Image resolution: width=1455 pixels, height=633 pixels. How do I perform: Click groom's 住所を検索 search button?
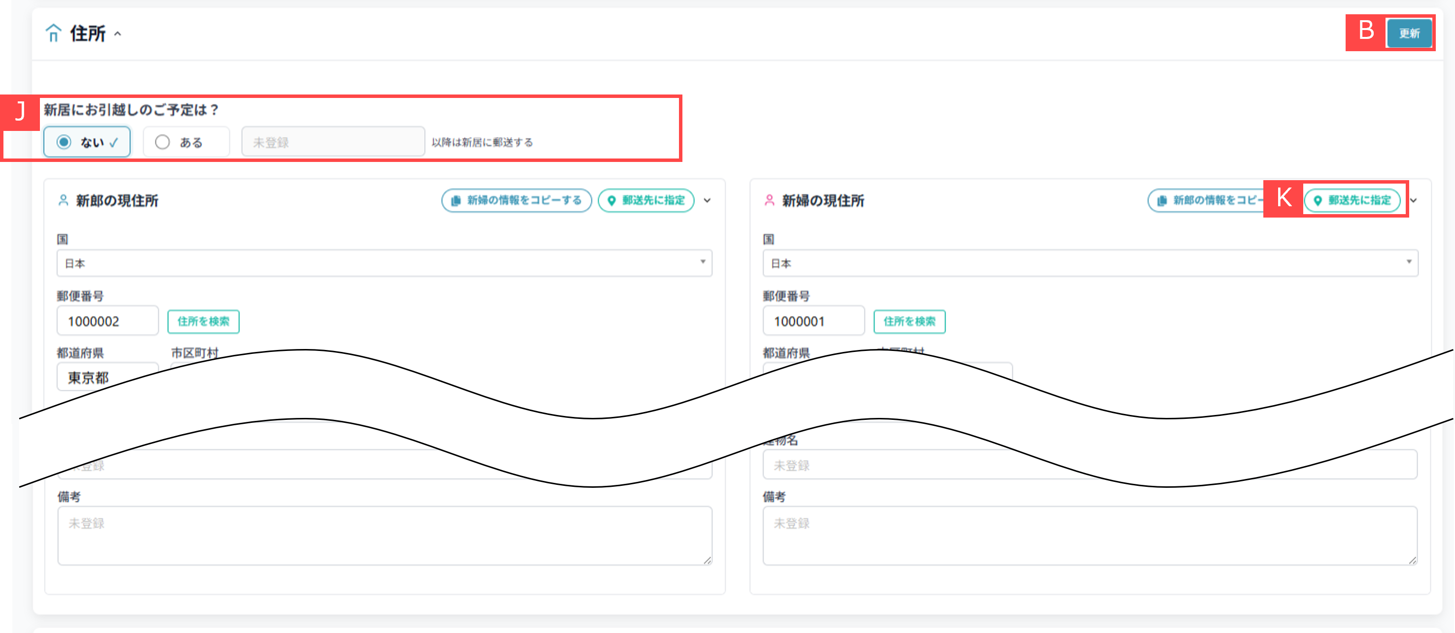point(203,321)
